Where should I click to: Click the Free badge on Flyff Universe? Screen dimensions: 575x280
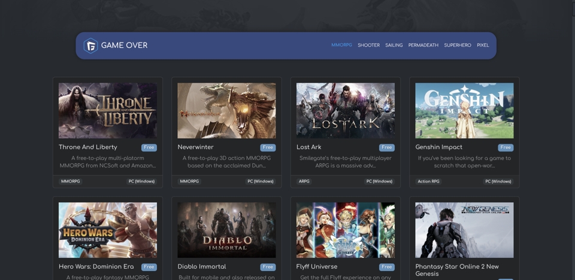(x=386, y=267)
